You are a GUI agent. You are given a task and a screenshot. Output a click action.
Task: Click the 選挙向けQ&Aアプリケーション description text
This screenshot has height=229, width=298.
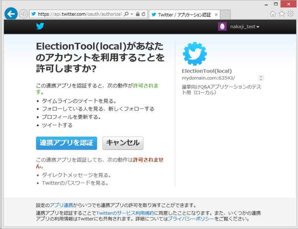(221, 90)
